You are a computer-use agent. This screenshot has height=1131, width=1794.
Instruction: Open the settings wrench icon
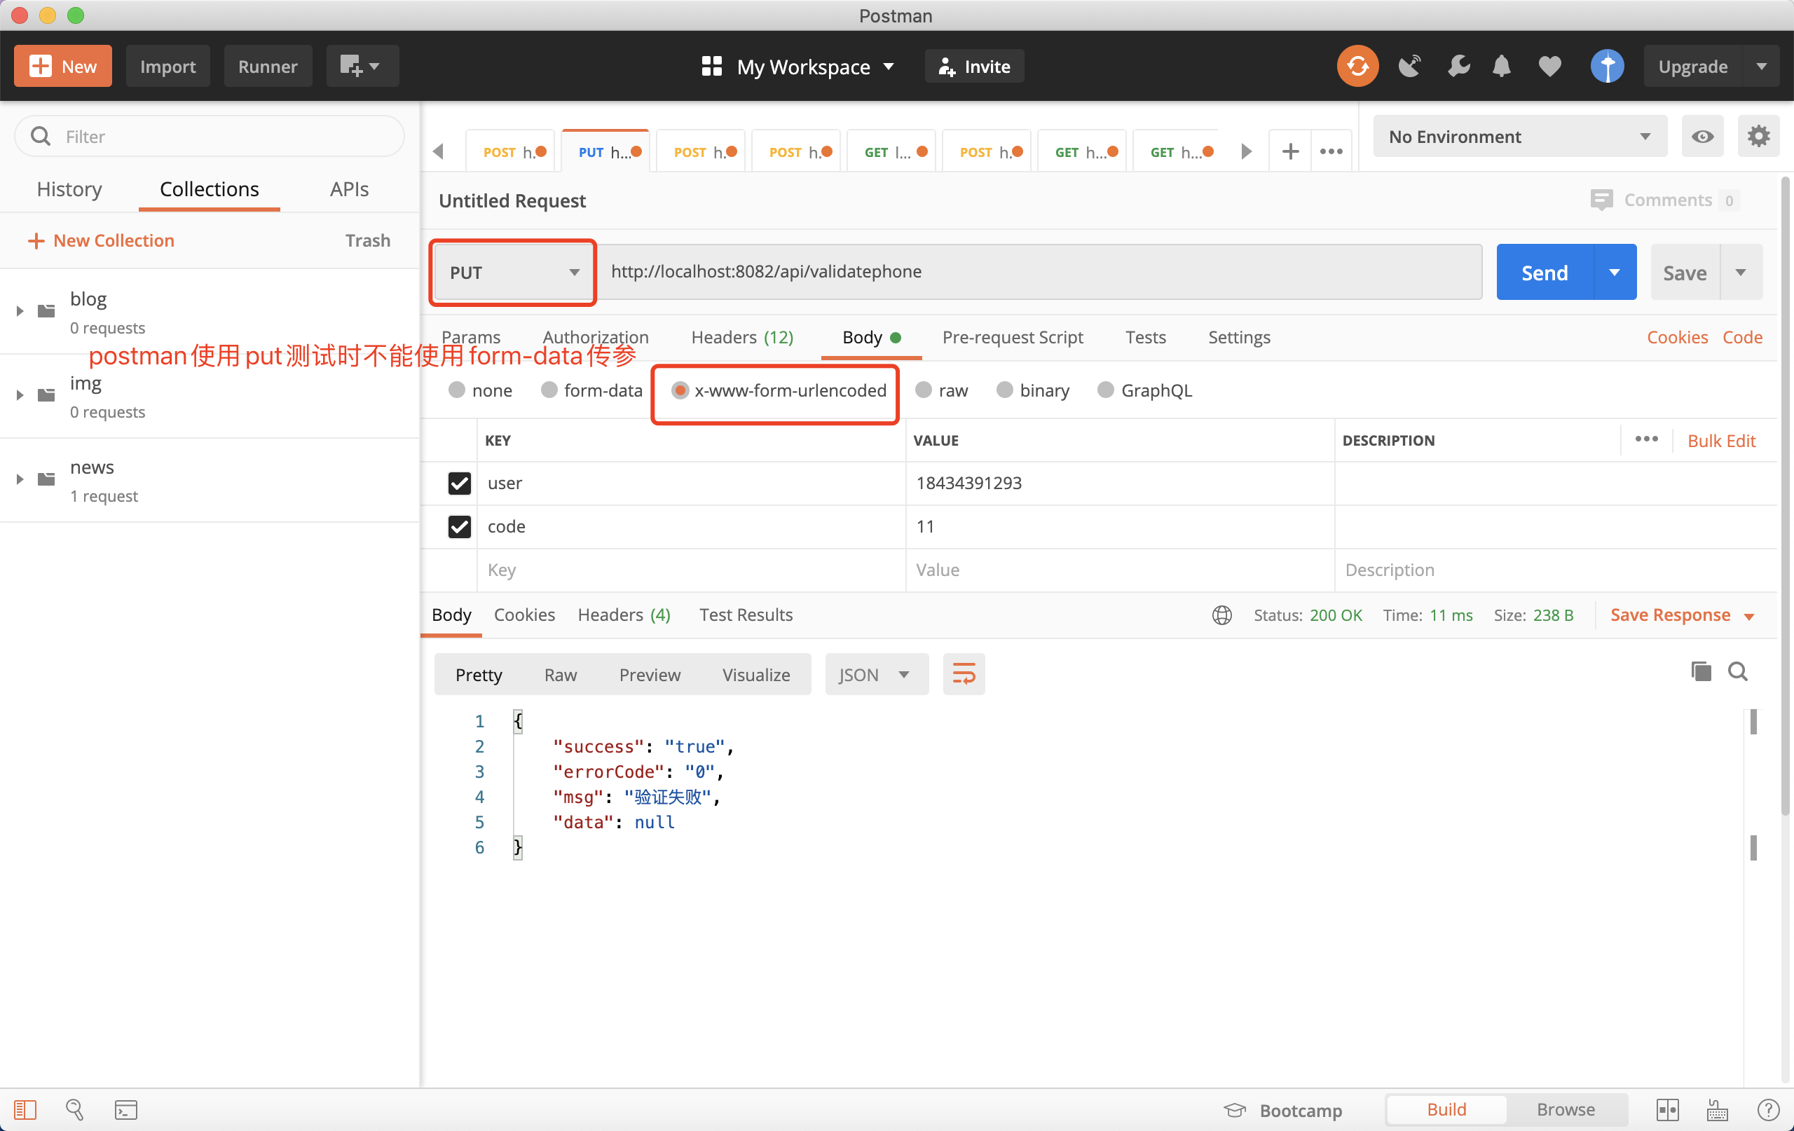[x=1458, y=67]
